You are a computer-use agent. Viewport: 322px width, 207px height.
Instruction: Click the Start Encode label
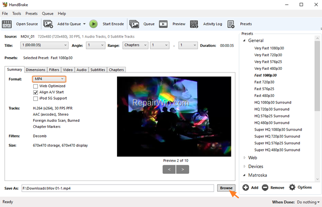pyautogui.click(x=113, y=24)
